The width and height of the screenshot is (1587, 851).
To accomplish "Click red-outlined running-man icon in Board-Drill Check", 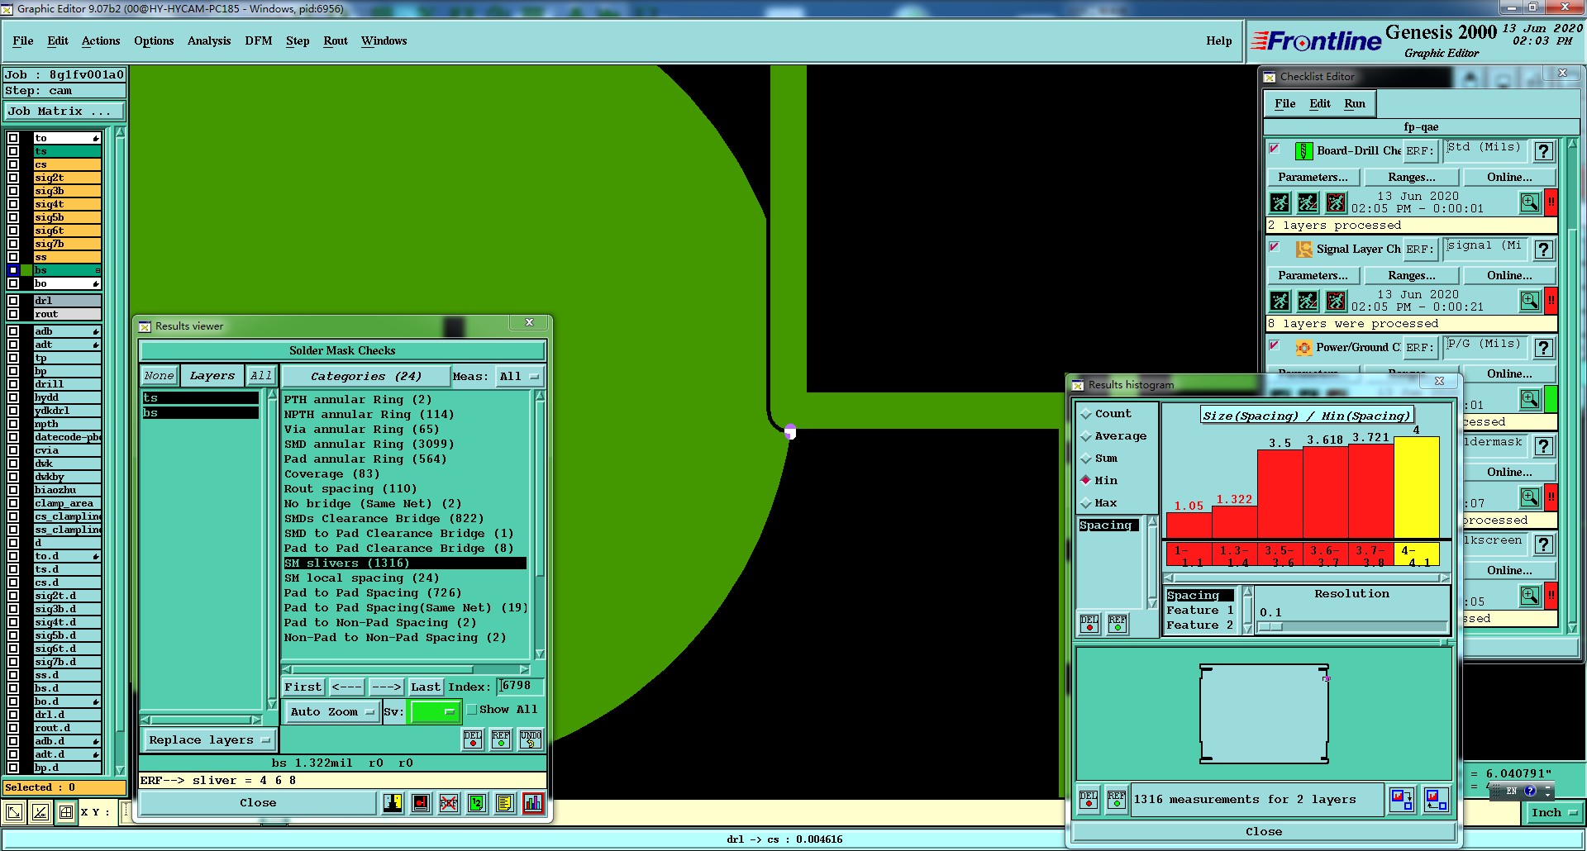I will coord(1336,202).
